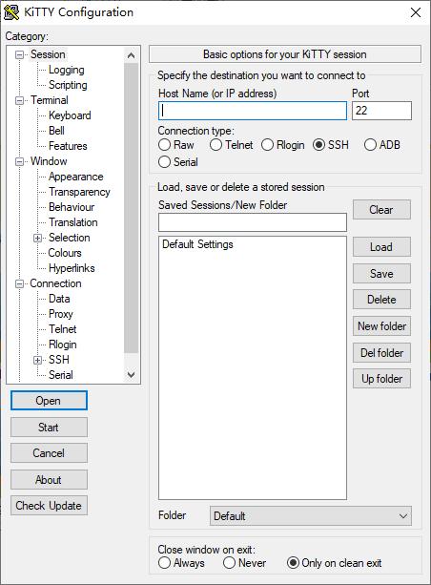Collapse the Connection tree node
Screen dimensions: 431x585
[x=19, y=284]
